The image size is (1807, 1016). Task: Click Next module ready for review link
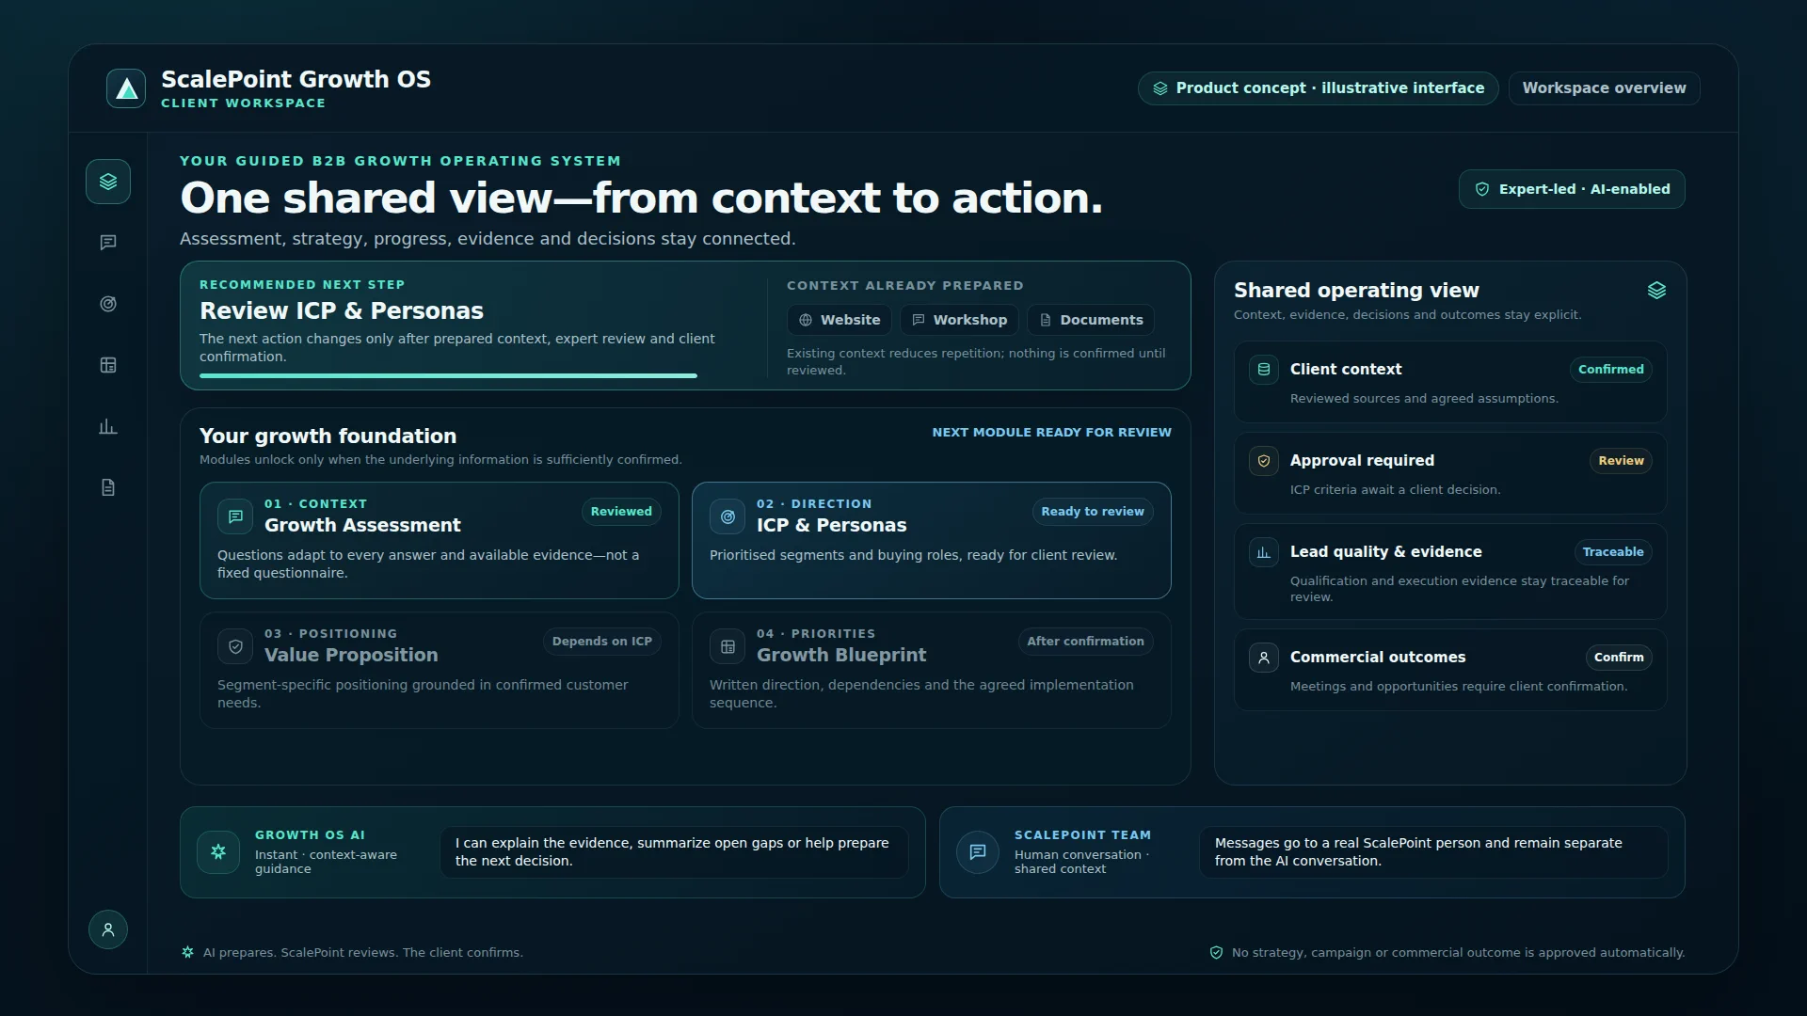coord(1051,433)
